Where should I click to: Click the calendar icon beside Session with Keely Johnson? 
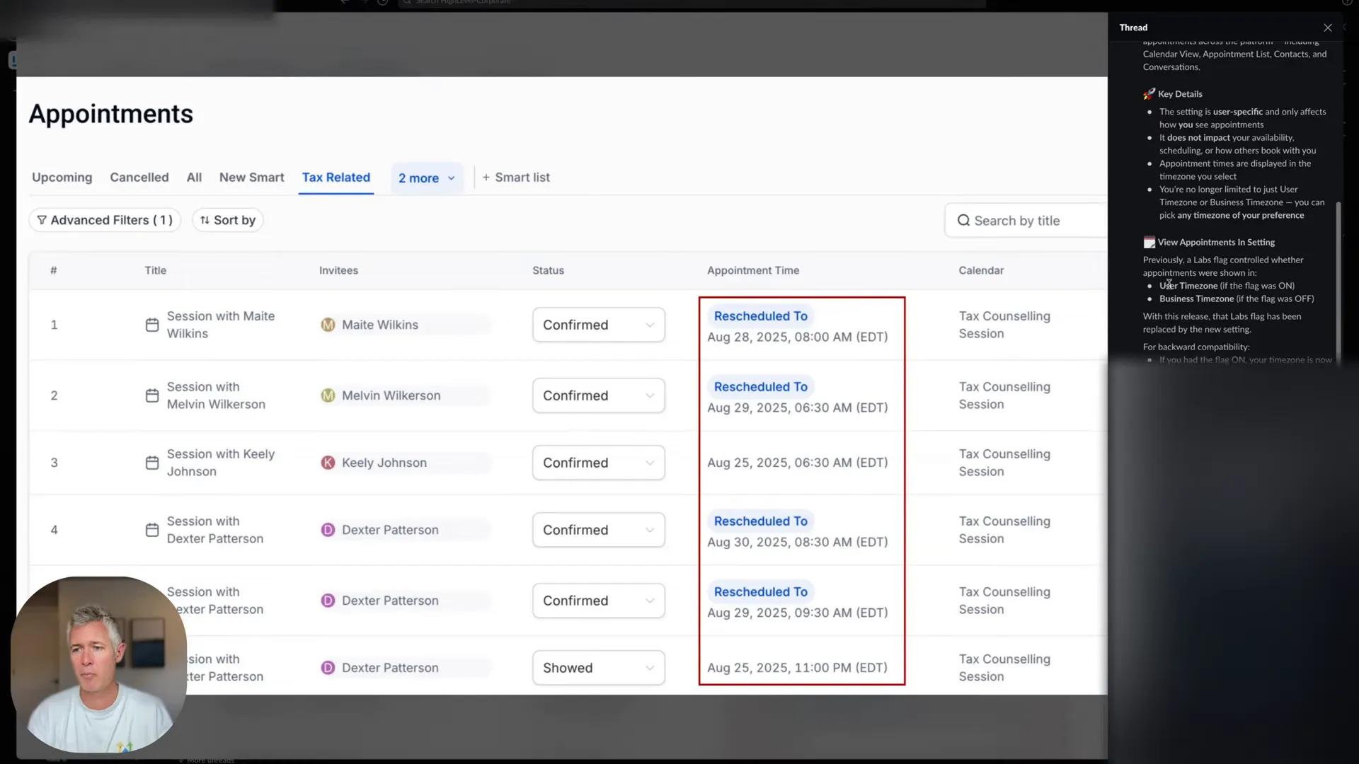click(151, 463)
